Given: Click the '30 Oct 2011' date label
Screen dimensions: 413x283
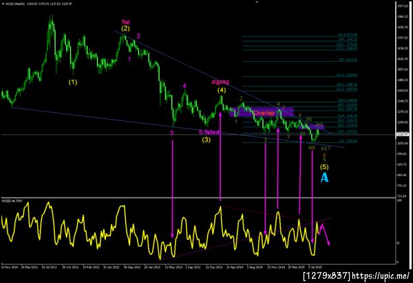Looking at the screenshot, I should coord(70,267).
